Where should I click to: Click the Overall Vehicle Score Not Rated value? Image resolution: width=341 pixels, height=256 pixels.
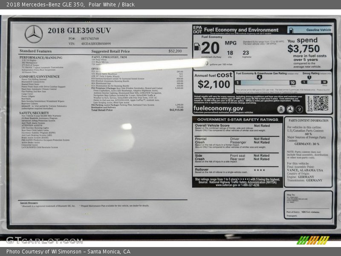pos(262,125)
